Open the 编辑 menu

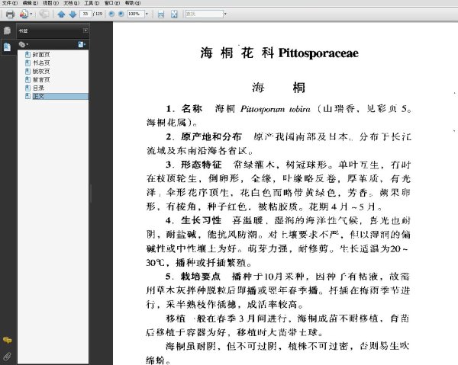click(x=30, y=3)
